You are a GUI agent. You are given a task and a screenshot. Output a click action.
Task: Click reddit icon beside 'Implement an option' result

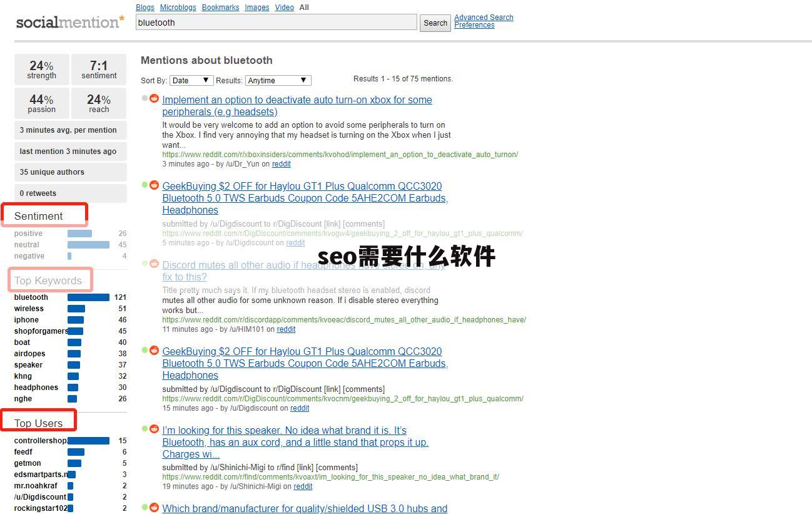pos(155,98)
